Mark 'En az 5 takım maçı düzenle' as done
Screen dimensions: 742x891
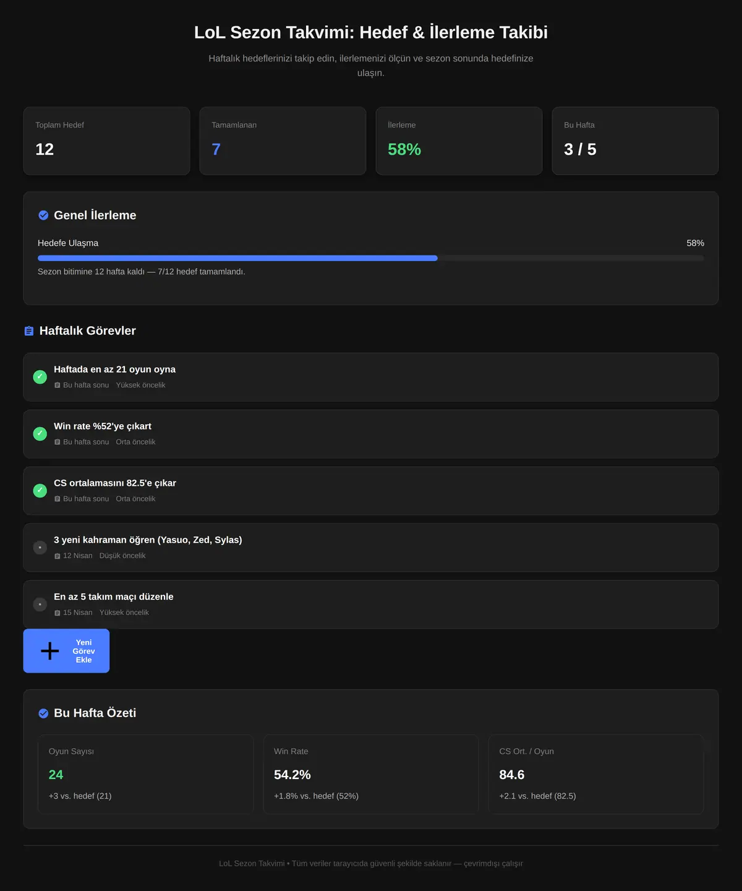tap(40, 605)
